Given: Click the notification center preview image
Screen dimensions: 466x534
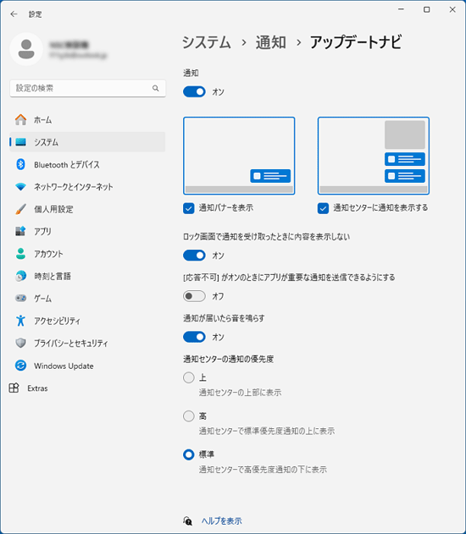Looking at the screenshot, I should coord(374,156).
